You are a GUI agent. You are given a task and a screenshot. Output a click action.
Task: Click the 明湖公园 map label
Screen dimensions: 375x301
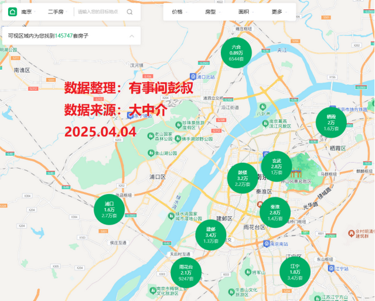pos(9,50)
